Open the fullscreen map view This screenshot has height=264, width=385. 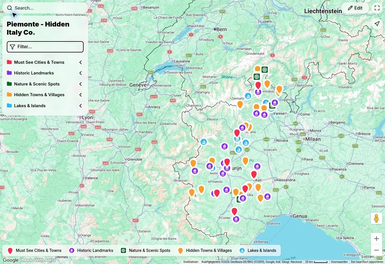click(377, 8)
